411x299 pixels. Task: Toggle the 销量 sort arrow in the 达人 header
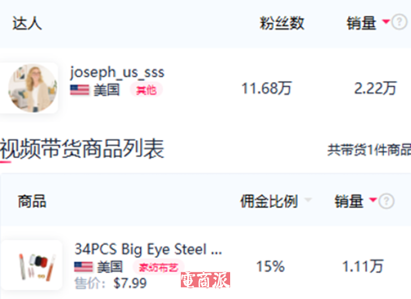(386, 23)
